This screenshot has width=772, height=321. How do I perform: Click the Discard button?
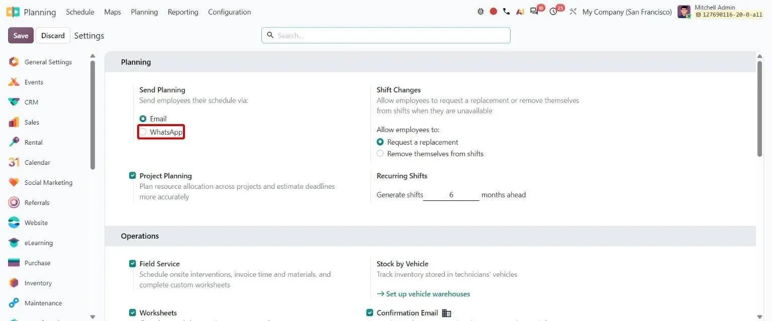point(53,36)
